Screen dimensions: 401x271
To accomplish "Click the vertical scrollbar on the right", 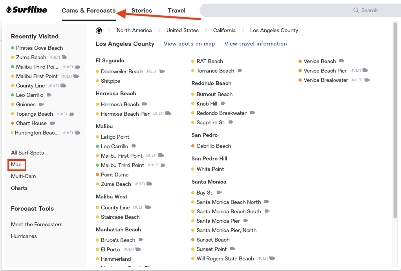I will pos(395,120).
